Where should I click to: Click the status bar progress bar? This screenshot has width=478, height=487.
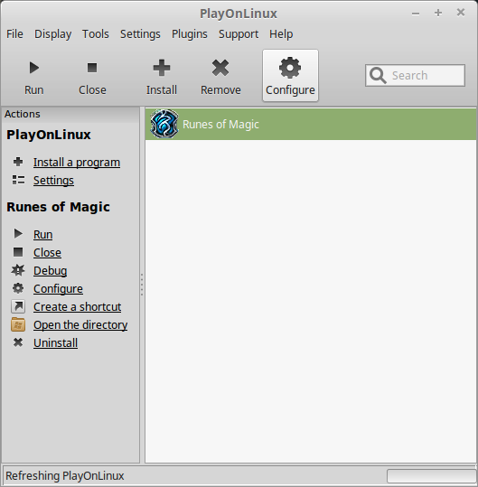(x=431, y=476)
